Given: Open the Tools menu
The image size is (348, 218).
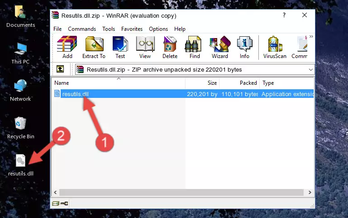Looking at the screenshot, I should point(109,29).
